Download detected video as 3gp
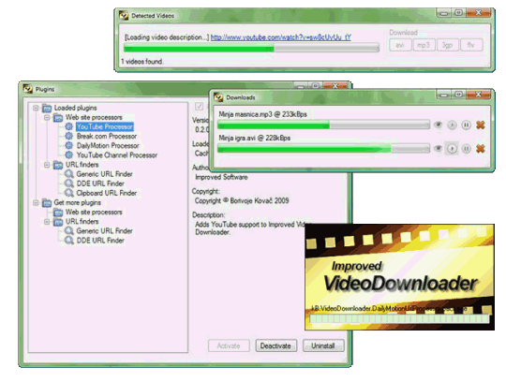506x382 pixels. [448, 45]
